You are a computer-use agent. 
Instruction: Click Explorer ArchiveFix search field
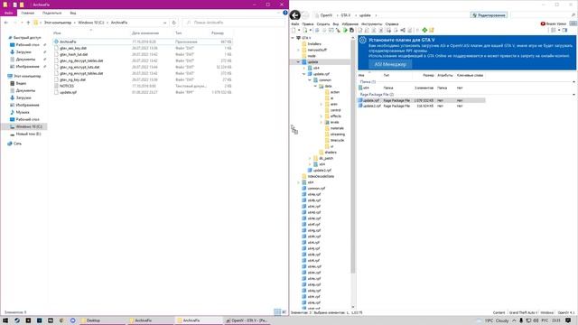click(233, 23)
